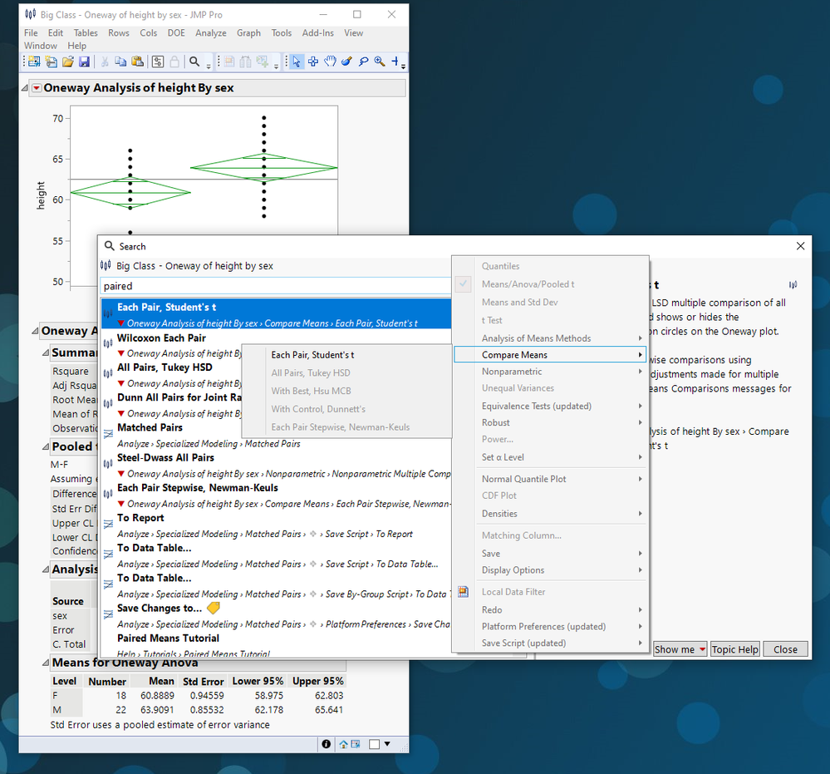The image size is (830, 774).
Task: Collapse the Oneway Anova section triangle
Action: (x=35, y=331)
